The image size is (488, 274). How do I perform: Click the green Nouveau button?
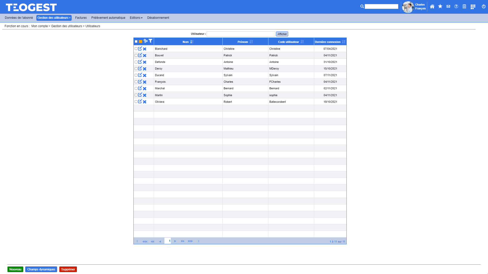[x=15, y=269]
